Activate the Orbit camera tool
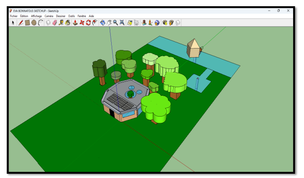Viewport: 304px width, 178px height. tap(103, 23)
